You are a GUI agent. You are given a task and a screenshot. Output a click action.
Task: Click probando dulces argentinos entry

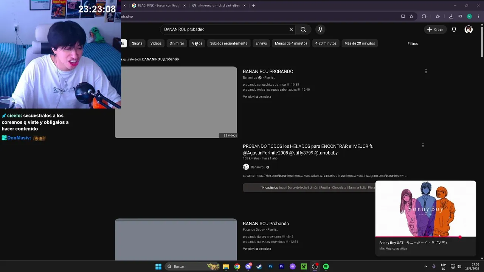(x=268, y=237)
